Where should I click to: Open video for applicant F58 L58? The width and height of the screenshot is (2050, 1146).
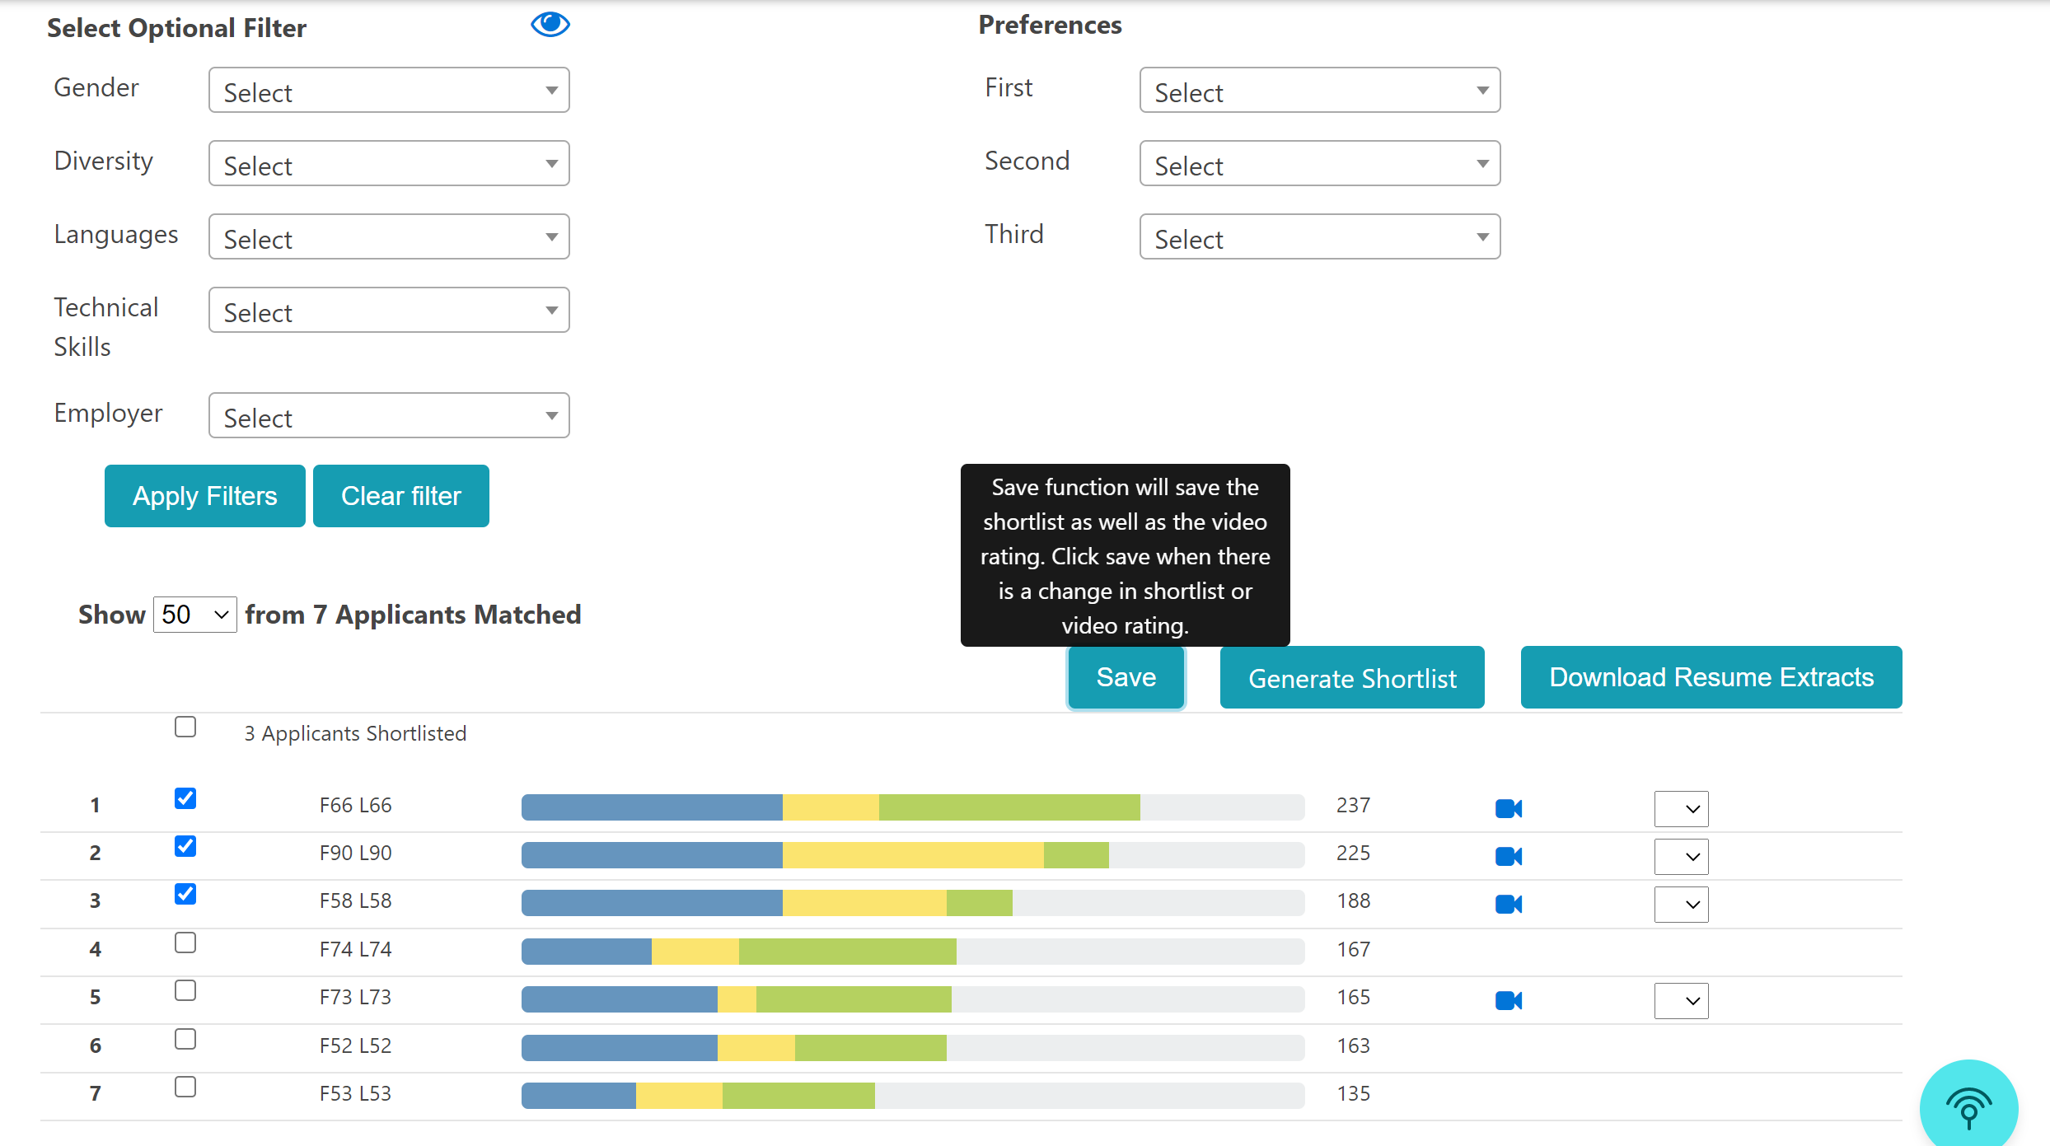(x=1508, y=904)
